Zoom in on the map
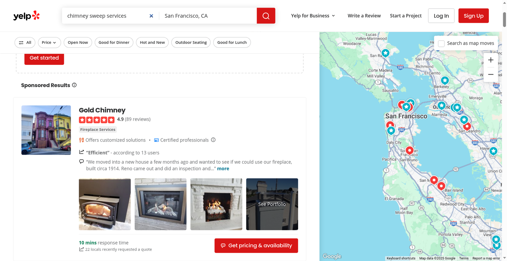The image size is (507, 261). (x=491, y=60)
